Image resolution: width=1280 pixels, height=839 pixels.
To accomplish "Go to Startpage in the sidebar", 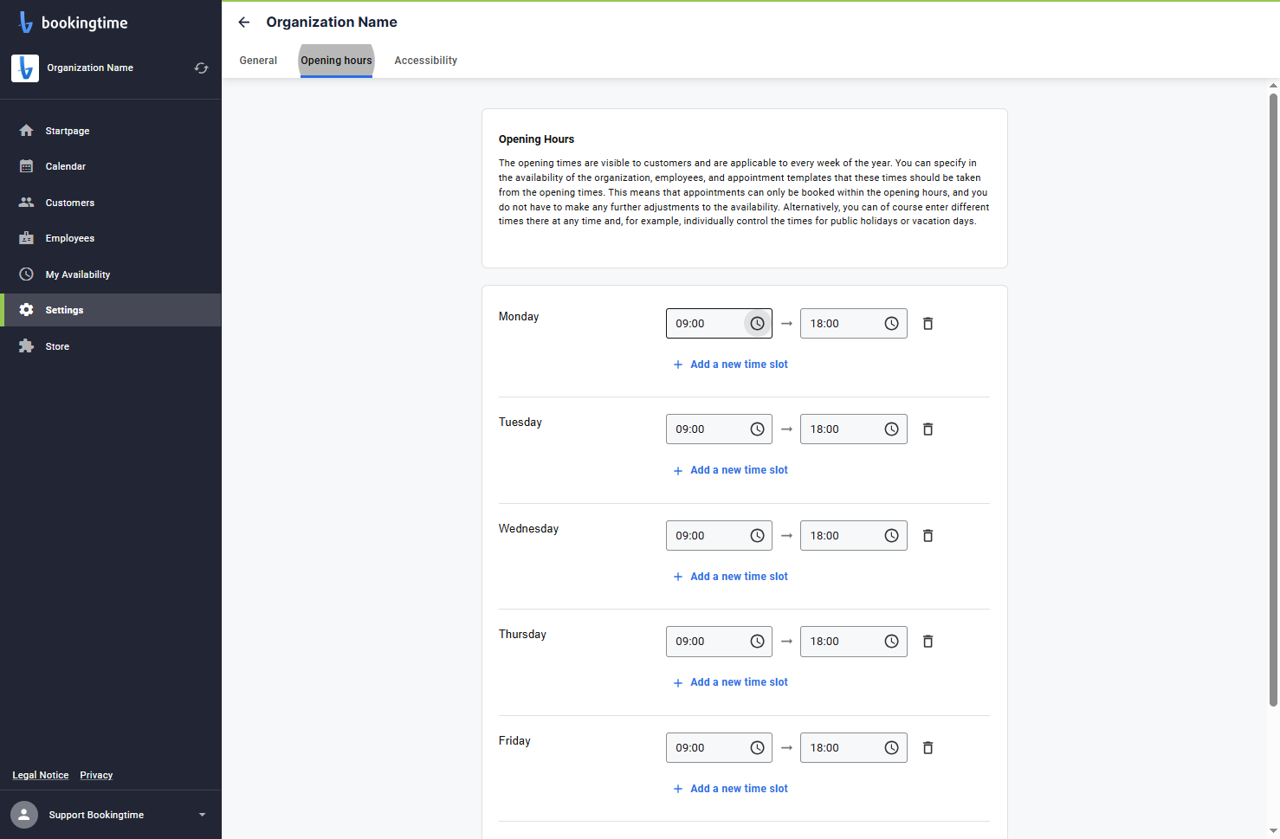I will tap(110, 131).
